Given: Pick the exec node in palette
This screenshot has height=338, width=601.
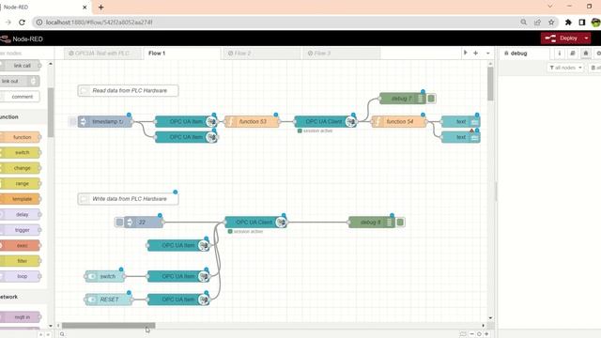Looking at the screenshot, I should (20, 245).
